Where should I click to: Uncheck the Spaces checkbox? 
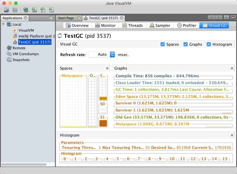click(x=163, y=44)
